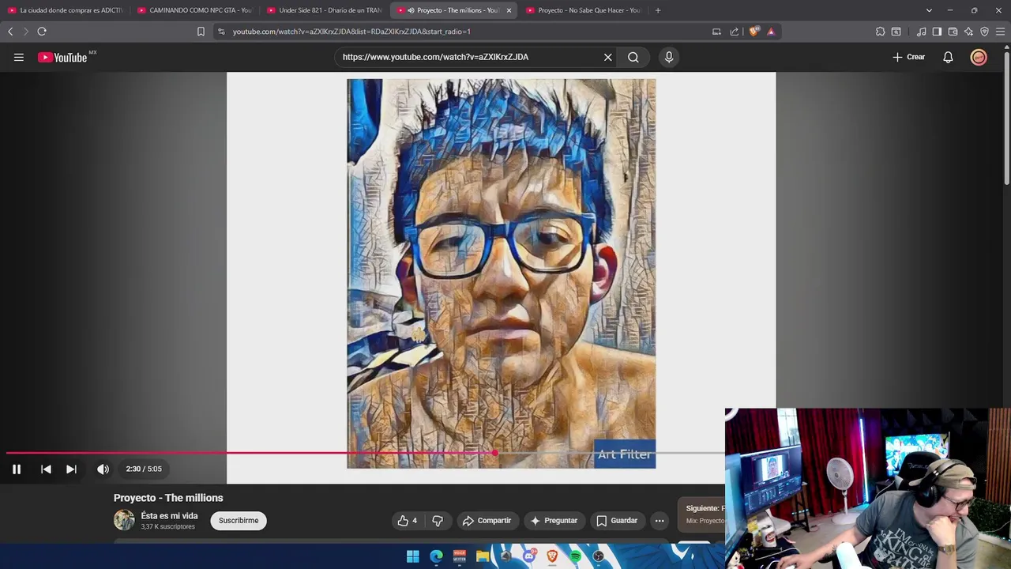
Task: Subscribe using the Suscribirme button
Action: [x=239, y=520]
